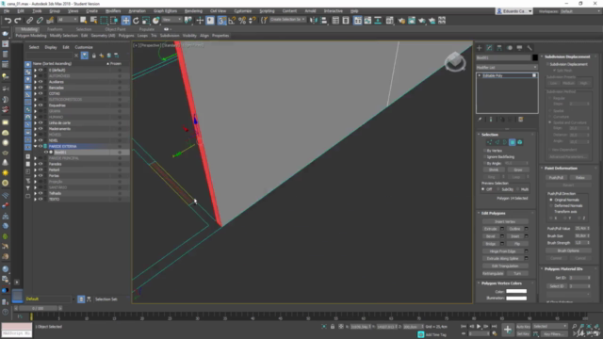Open the vertex Color swatch

pyautogui.click(x=516, y=291)
